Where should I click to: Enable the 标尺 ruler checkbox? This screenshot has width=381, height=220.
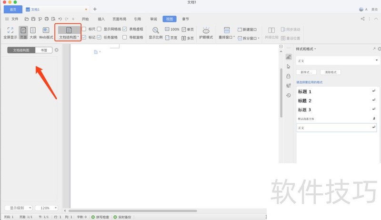coord(84,29)
